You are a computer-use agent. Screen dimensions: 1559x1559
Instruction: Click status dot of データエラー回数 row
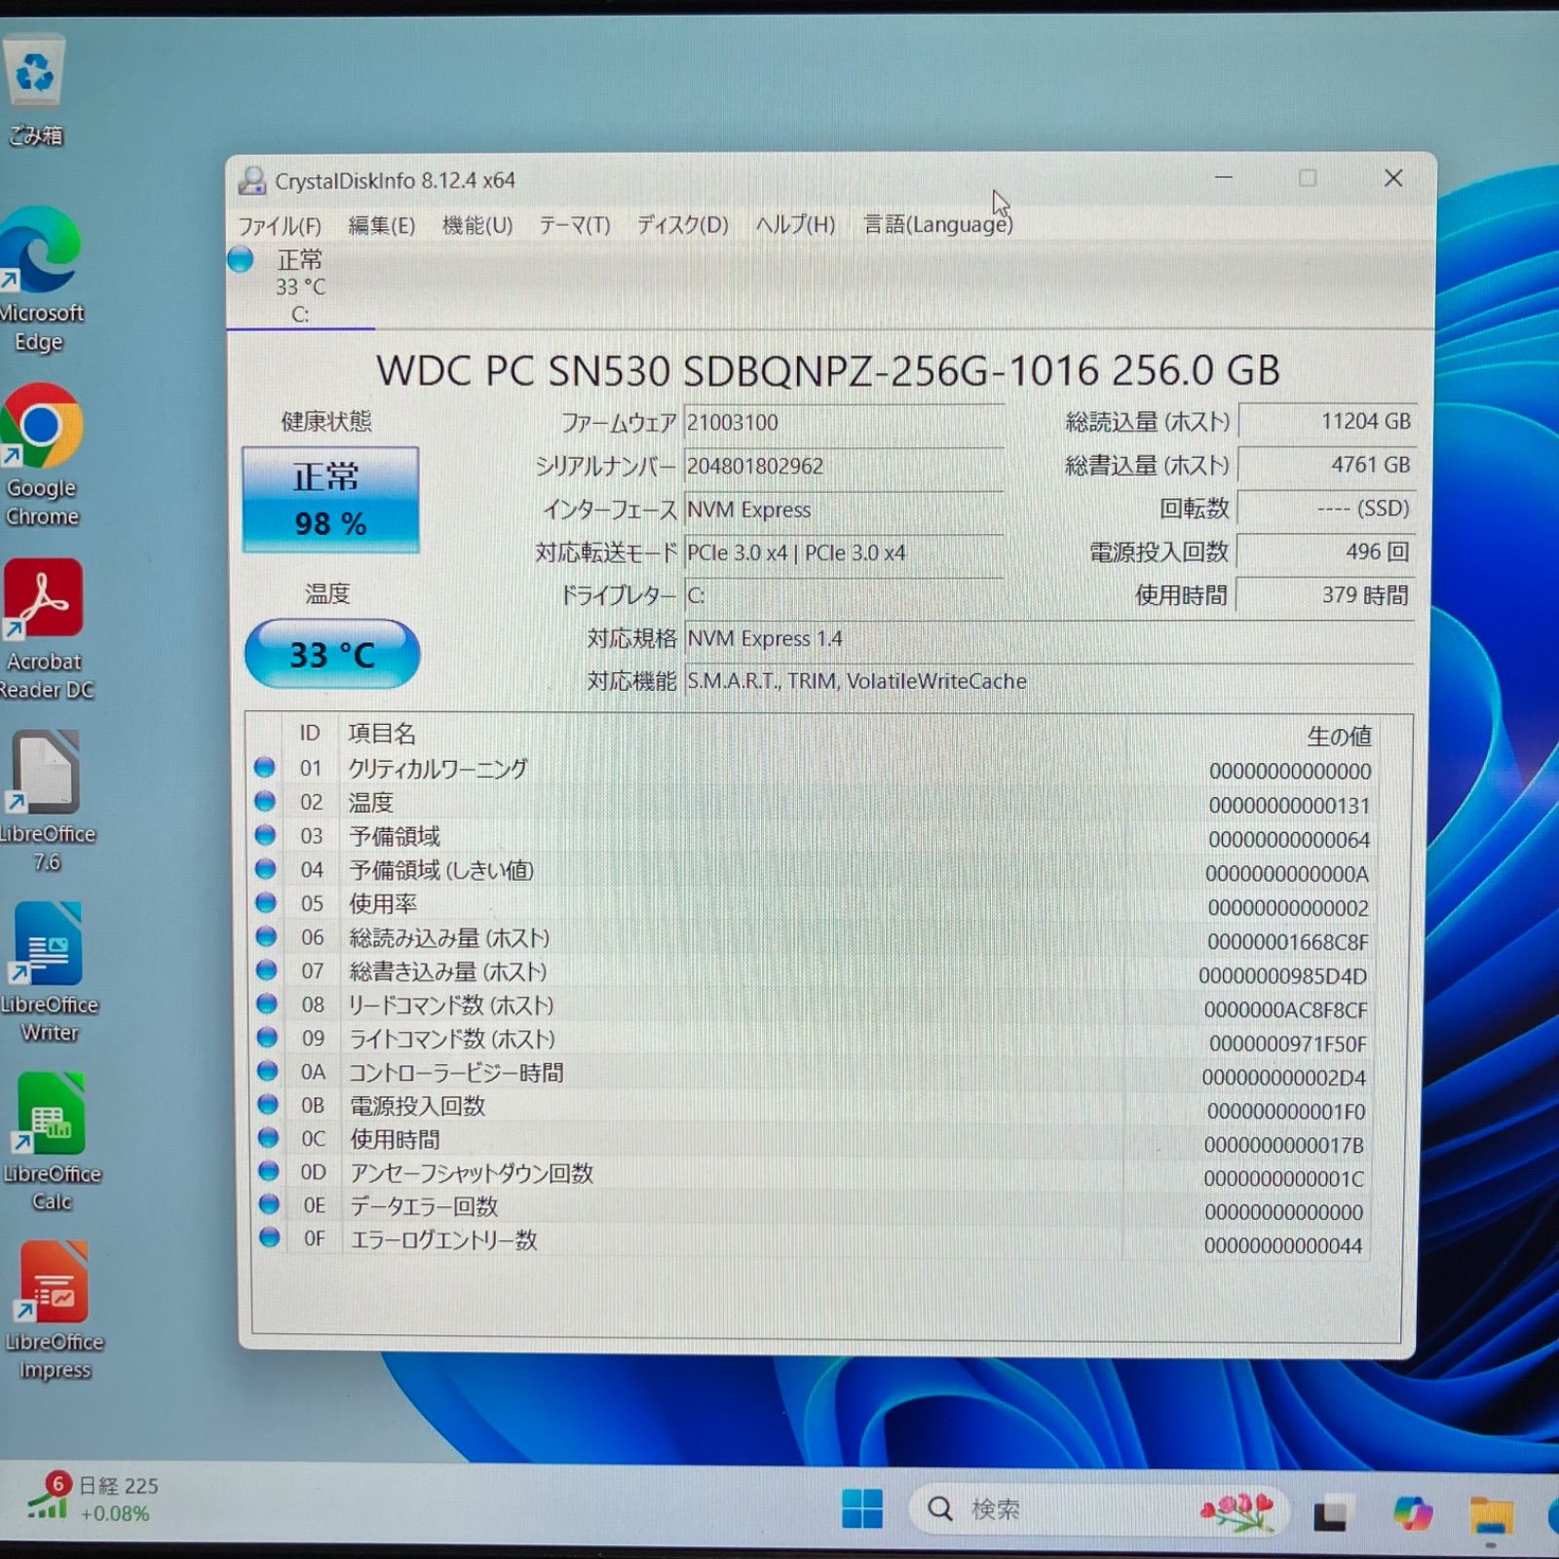[269, 1204]
